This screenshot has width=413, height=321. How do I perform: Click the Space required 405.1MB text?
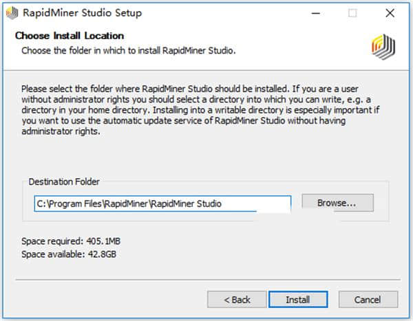pyautogui.click(x=71, y=242)
